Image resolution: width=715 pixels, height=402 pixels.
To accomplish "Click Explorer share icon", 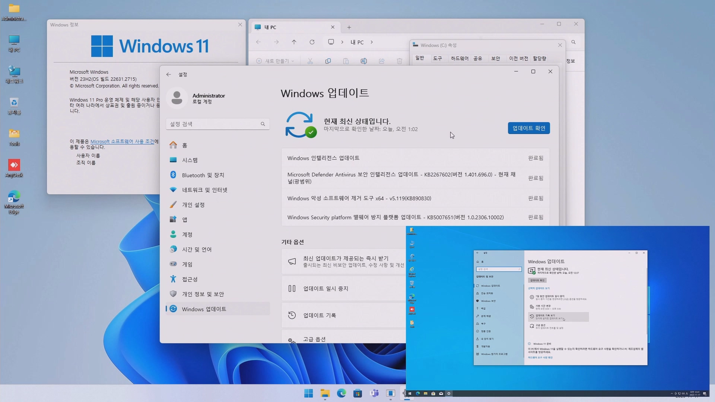I will coord(382,61).
